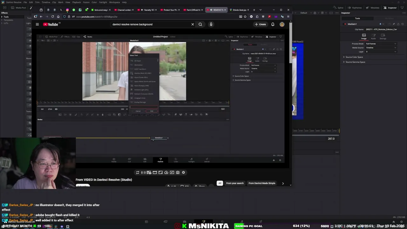Open the YouTube account avatar menu

click(x=282, y=24)
